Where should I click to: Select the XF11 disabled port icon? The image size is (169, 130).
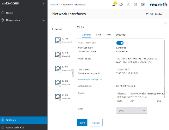coord(58,55)
